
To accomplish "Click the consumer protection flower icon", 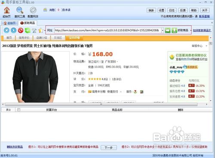I will 172,57.
